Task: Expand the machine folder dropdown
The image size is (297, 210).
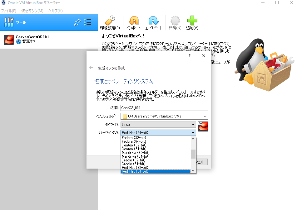Action: click(205, 116)
